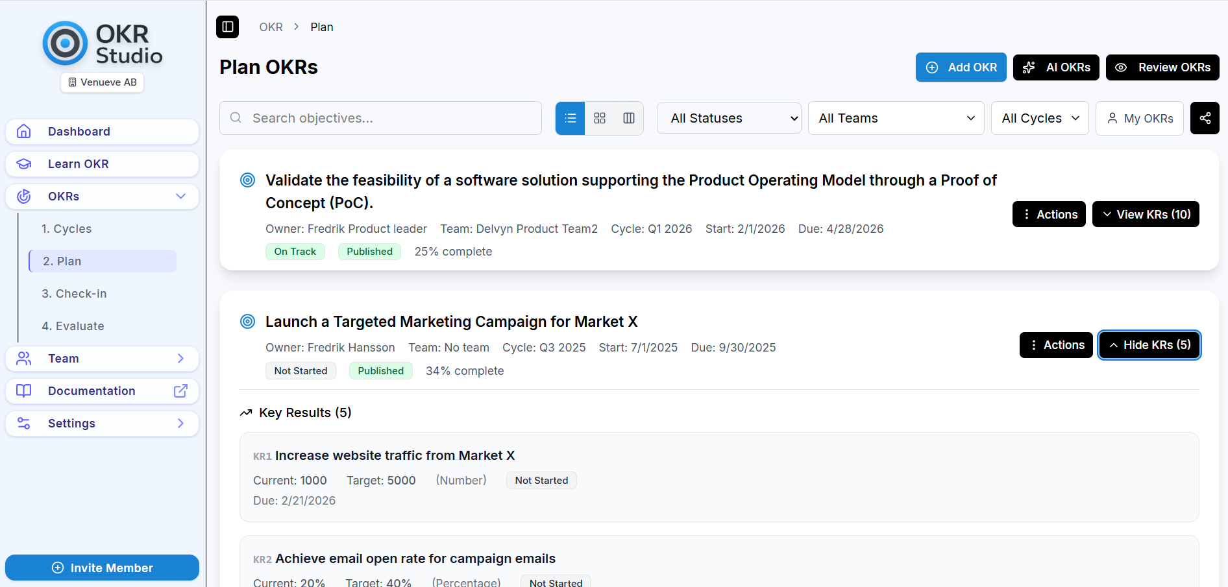The image size is (1228, 587).
Task: Go to 3. Check-in in sidebar
Action: pos(74,294)
